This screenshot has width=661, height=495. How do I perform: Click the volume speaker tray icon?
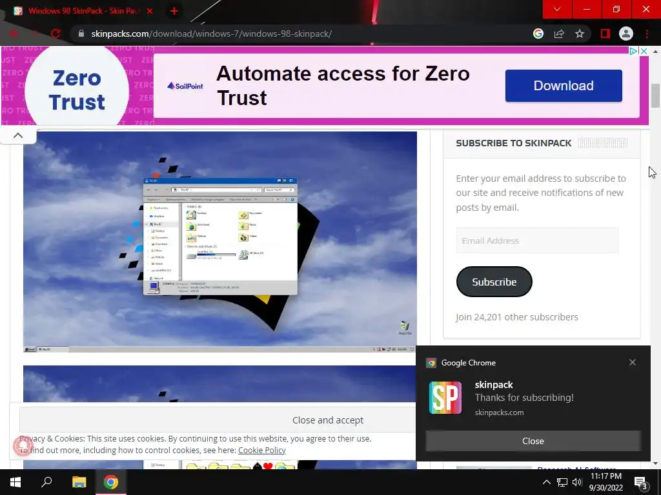576,482
